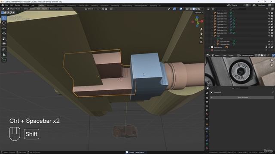
Task: Open the Tool properties tab icon
Action: pyautogui.click(x=207, y=93)
